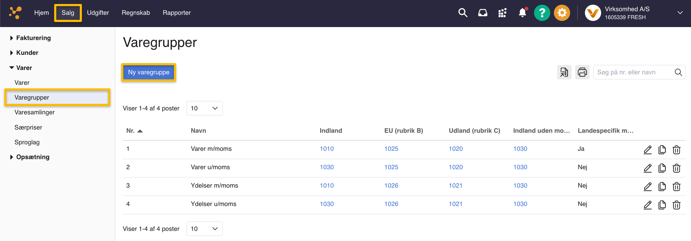Open the apps grid icon

pos(502,13)
